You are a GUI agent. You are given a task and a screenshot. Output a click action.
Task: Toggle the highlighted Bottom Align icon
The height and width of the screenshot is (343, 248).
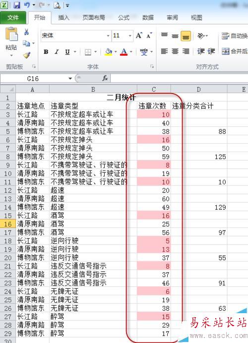click(186, 36)
